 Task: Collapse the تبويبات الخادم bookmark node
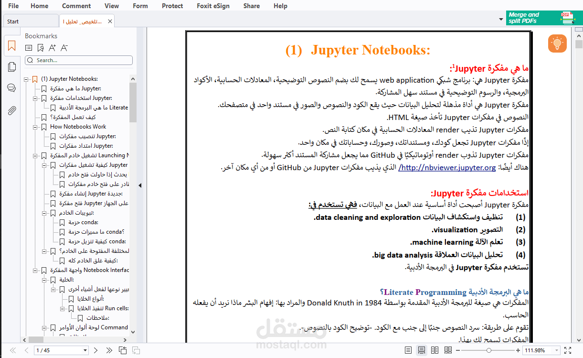click(44, 213)
